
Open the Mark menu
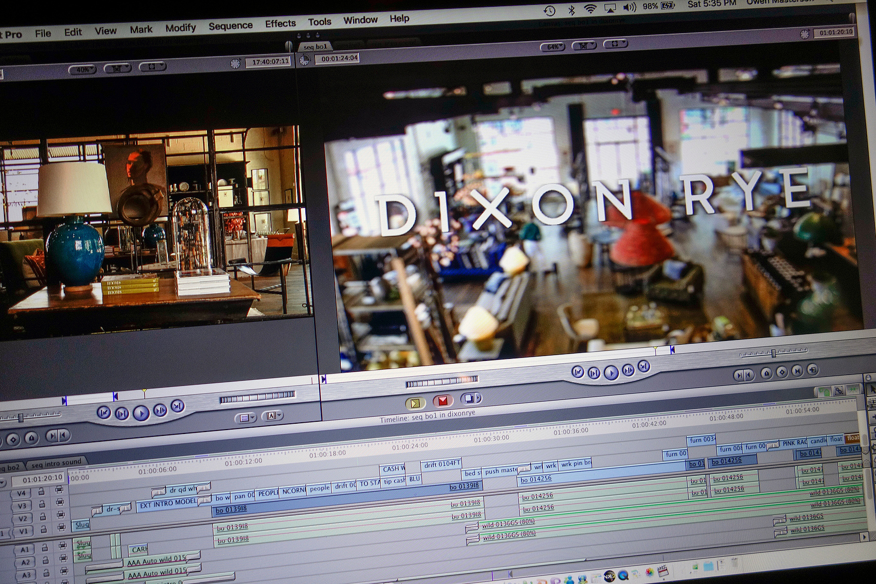pos(141,30)
